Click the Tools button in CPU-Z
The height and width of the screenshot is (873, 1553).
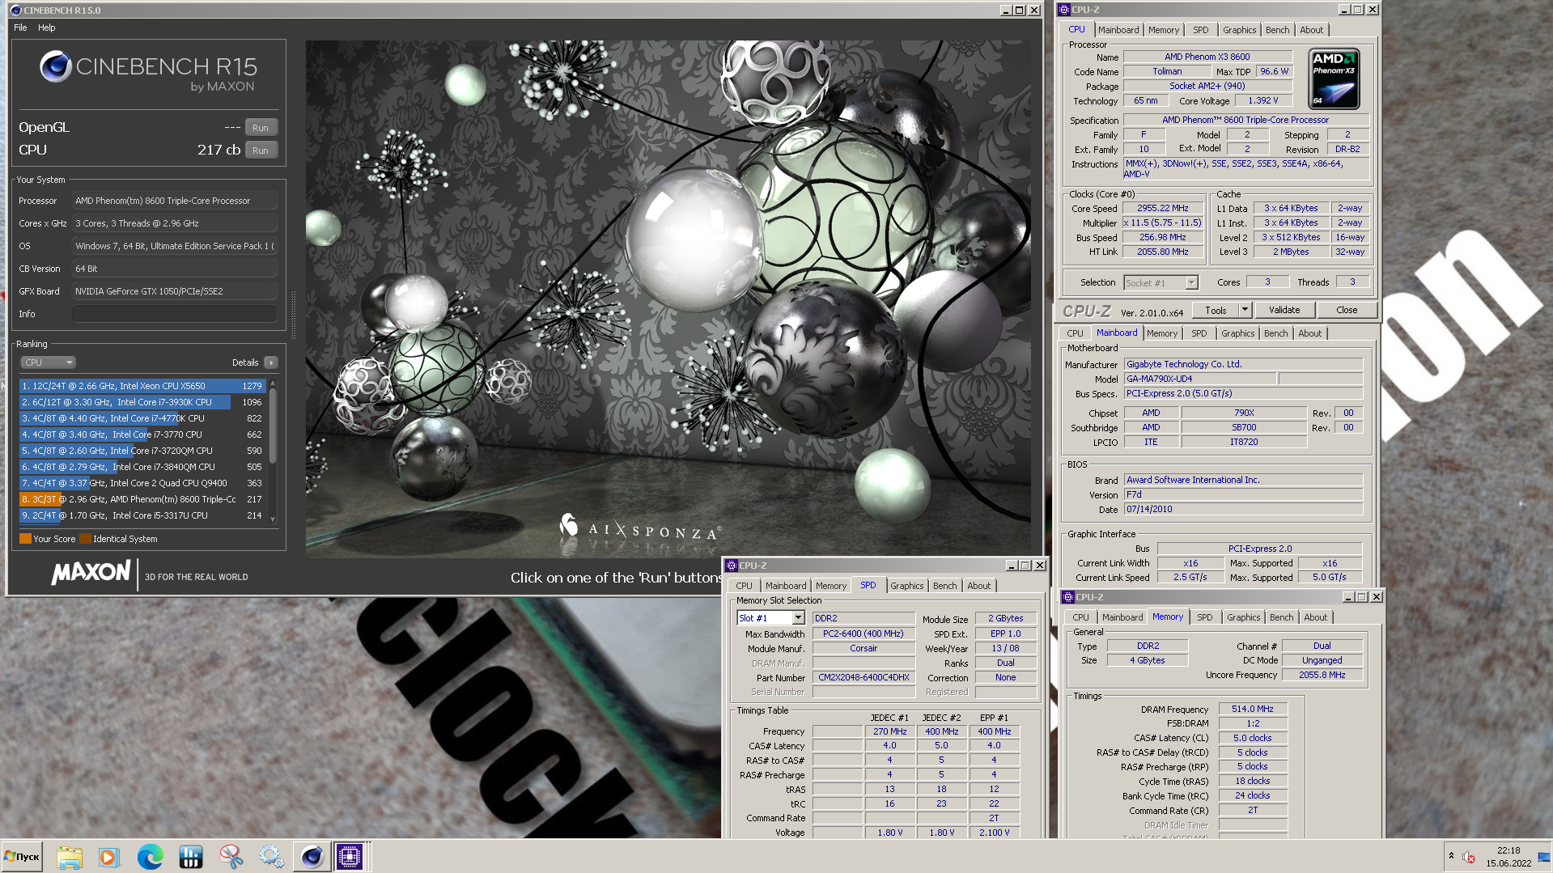1216,310
